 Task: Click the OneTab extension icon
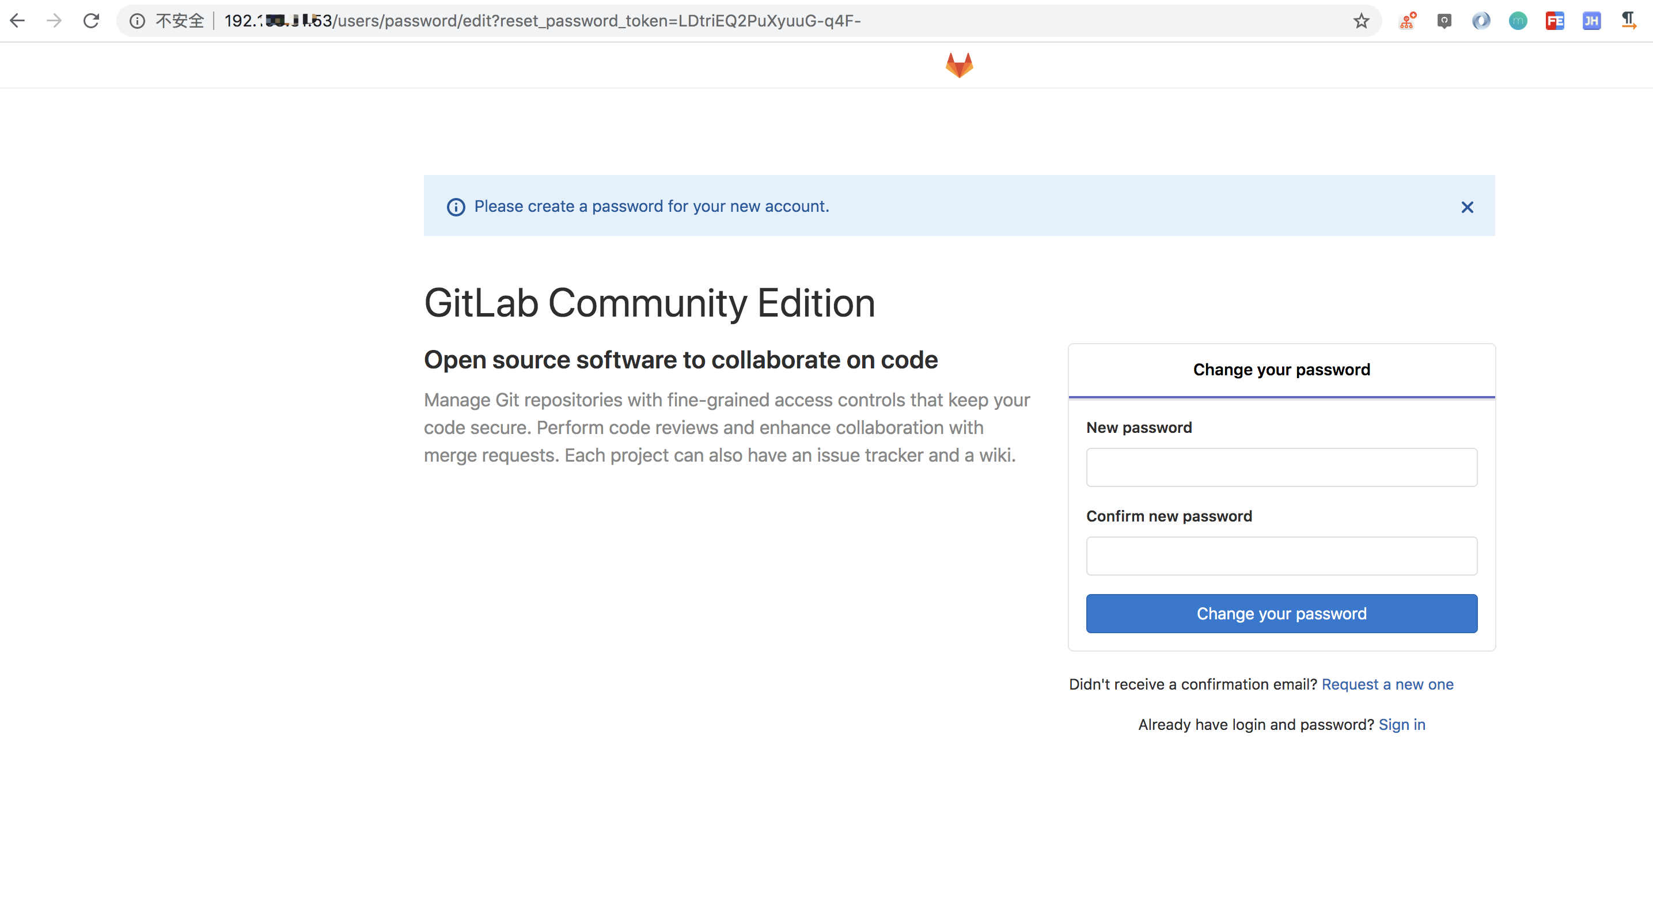(1482, 21)
